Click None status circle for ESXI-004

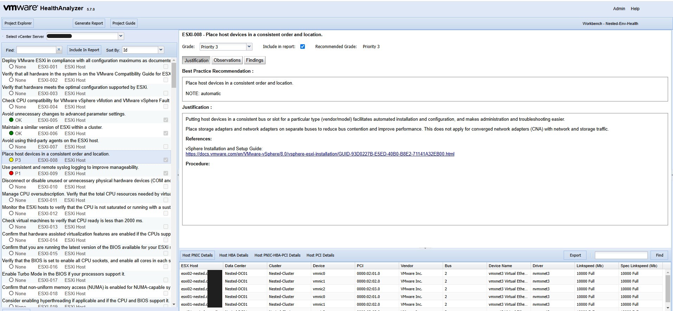tap(11, 107)
